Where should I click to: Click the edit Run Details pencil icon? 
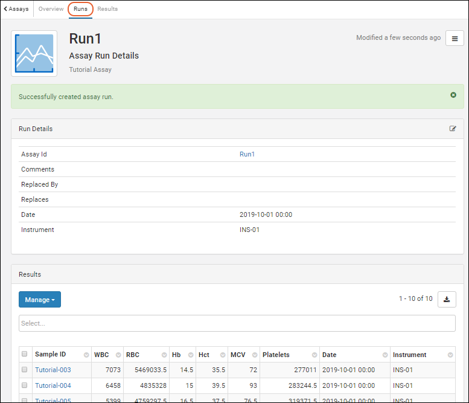pyautogui.click(x=453, y=129)
